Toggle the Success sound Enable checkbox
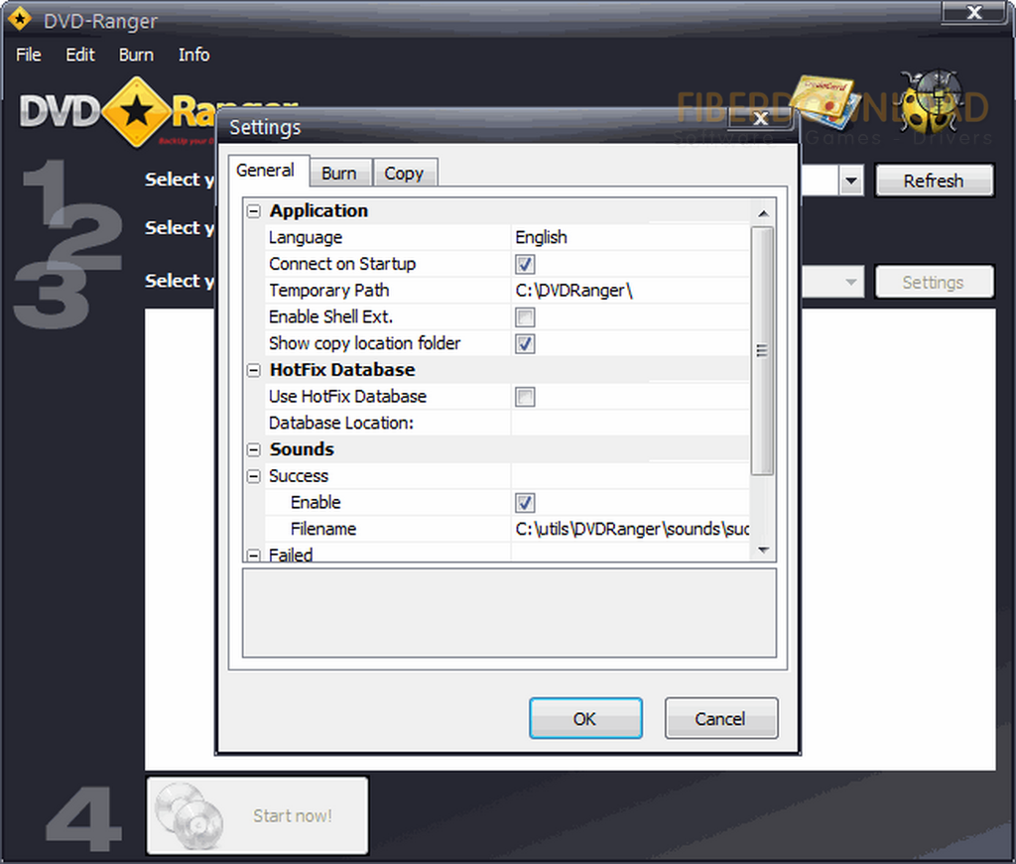The height and width of the screenshot is (864, 1016). tap(525, 503)
